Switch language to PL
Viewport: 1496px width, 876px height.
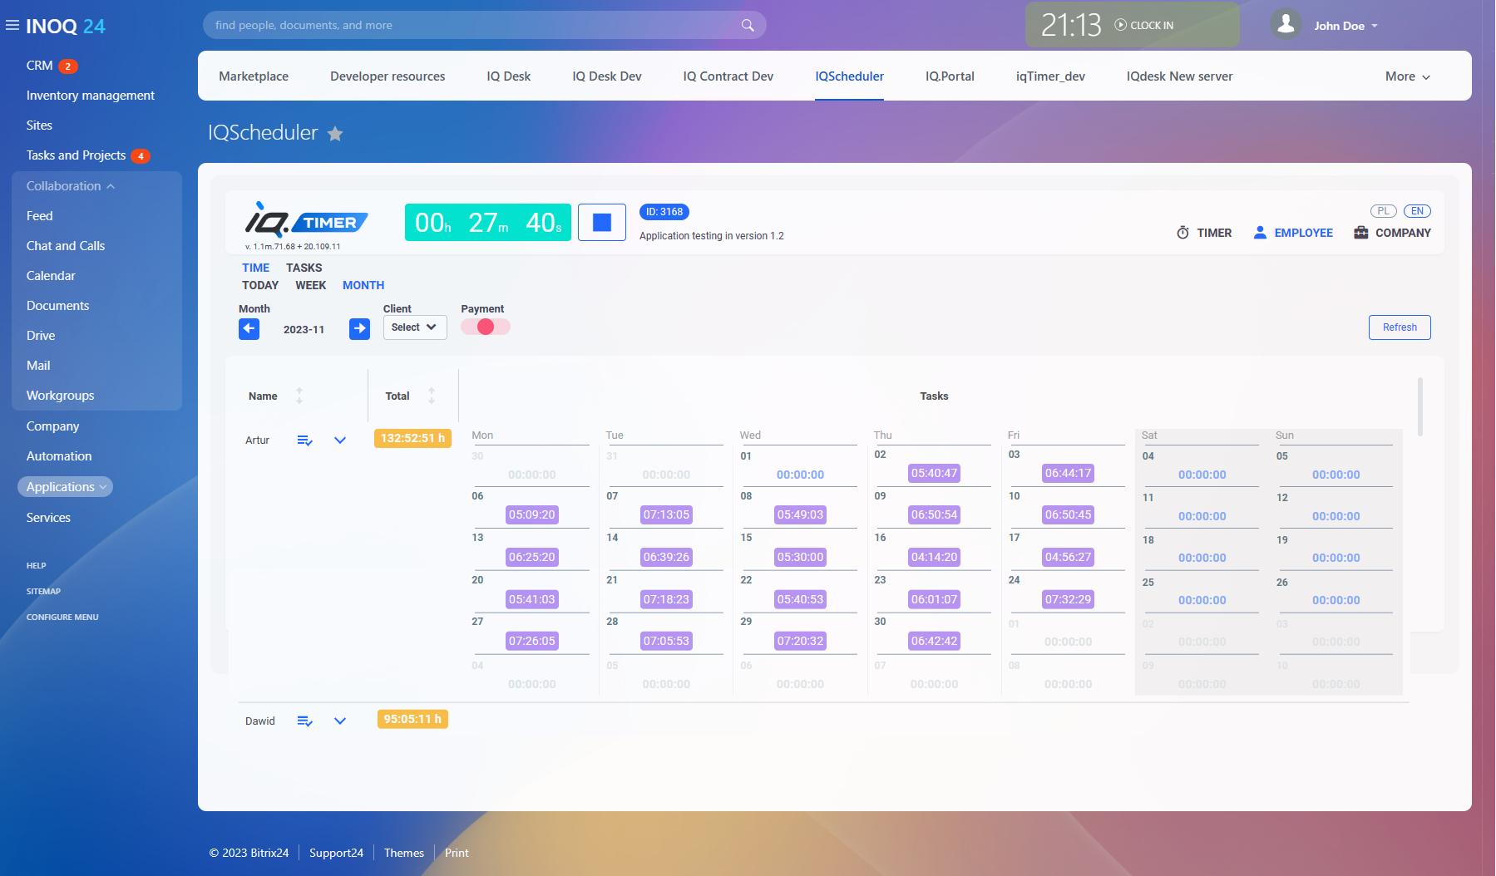coord(1383,211)
